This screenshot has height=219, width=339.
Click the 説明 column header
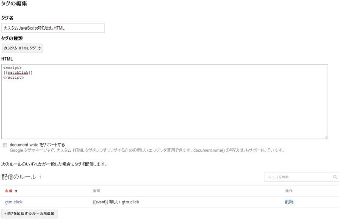click(97, 191)
